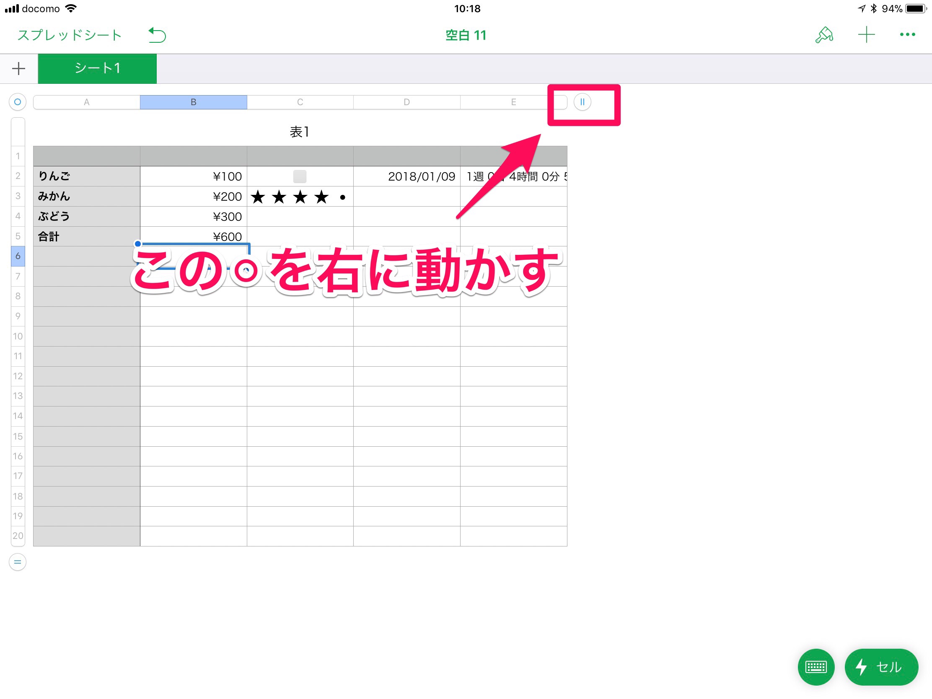Image resolution: width=932 pixels, height=699 pixels.
Task: Tap the add-columns handle beside column E
Action: point(582,102)
